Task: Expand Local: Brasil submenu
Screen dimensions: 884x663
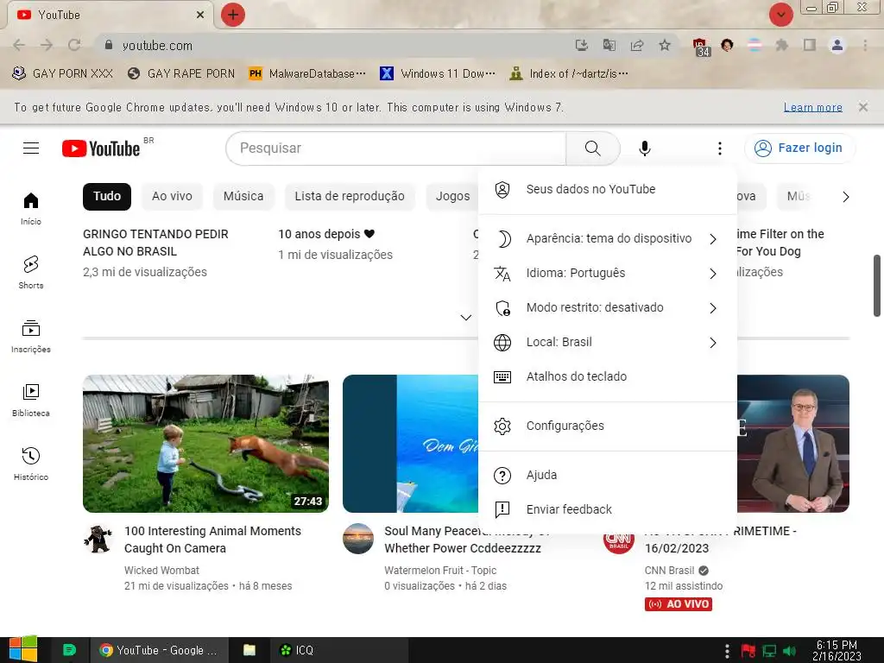Action: click(x=607, y=342)
